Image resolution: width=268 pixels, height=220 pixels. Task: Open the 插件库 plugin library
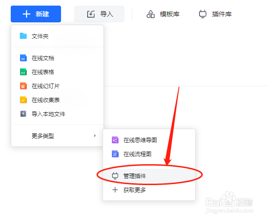tap(215, 14)
